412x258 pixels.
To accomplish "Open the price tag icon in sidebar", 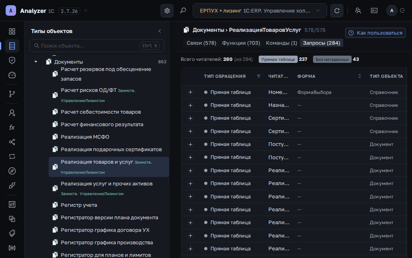I will coord(12,233).
